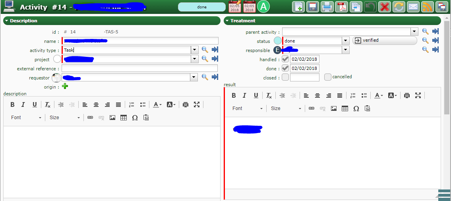Open the status dropdown
The height and width of the screenshot is (201, 451).
pyautogui.click(x=346, y=41)
